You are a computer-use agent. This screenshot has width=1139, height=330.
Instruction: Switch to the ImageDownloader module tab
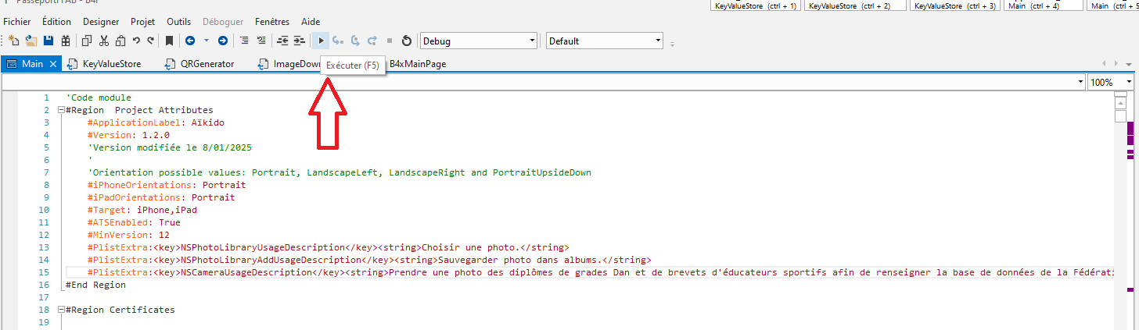point(289,64)
